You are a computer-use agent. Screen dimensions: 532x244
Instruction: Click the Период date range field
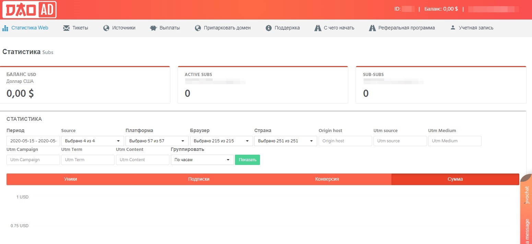coord(33,141)
